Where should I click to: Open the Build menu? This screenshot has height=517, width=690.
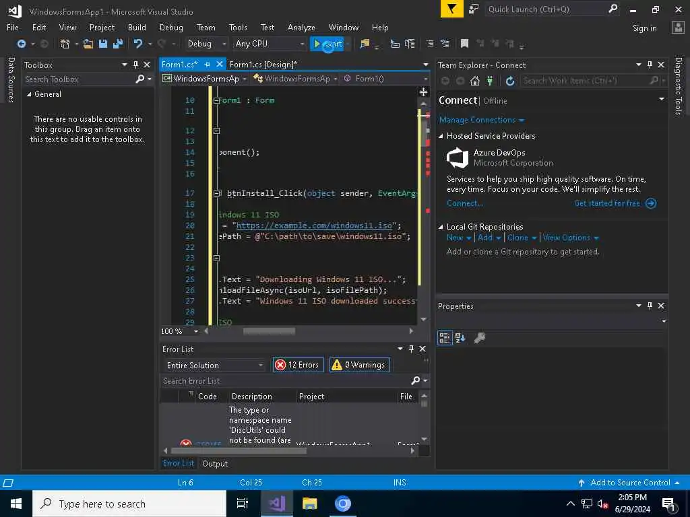[137, 27]
